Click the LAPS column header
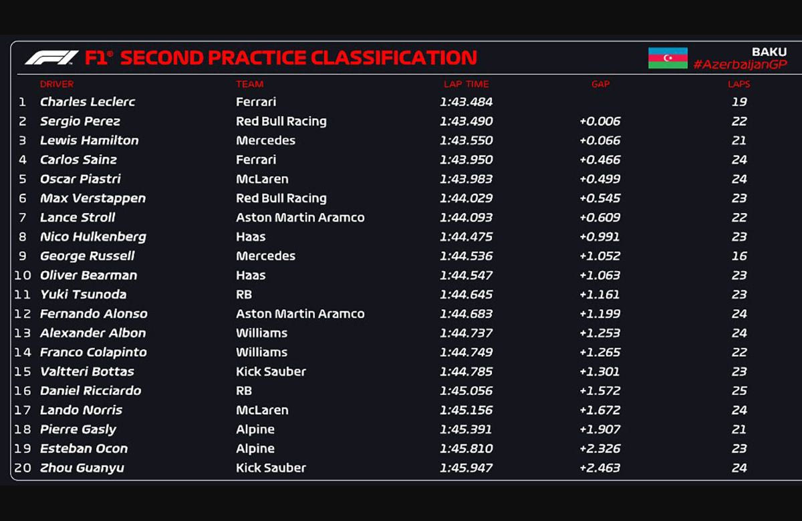 click(739, 84)
